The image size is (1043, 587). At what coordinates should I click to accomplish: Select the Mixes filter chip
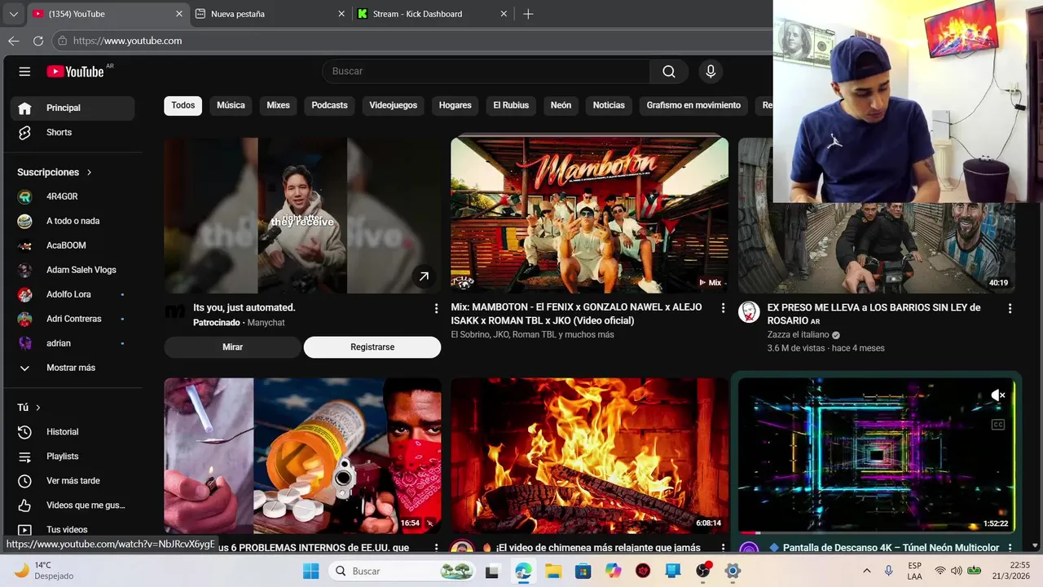(x=278, y=105)
